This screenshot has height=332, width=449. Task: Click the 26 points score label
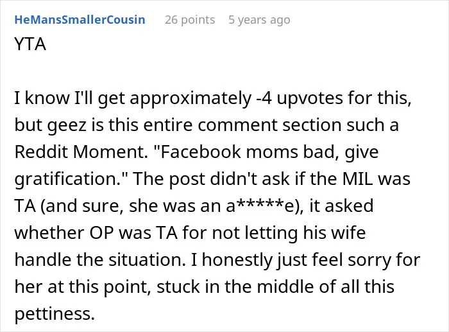190,20
